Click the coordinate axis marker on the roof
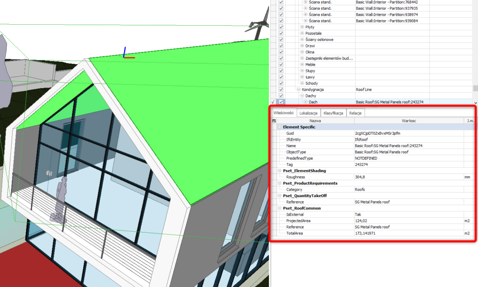 [x=126, y=54]
